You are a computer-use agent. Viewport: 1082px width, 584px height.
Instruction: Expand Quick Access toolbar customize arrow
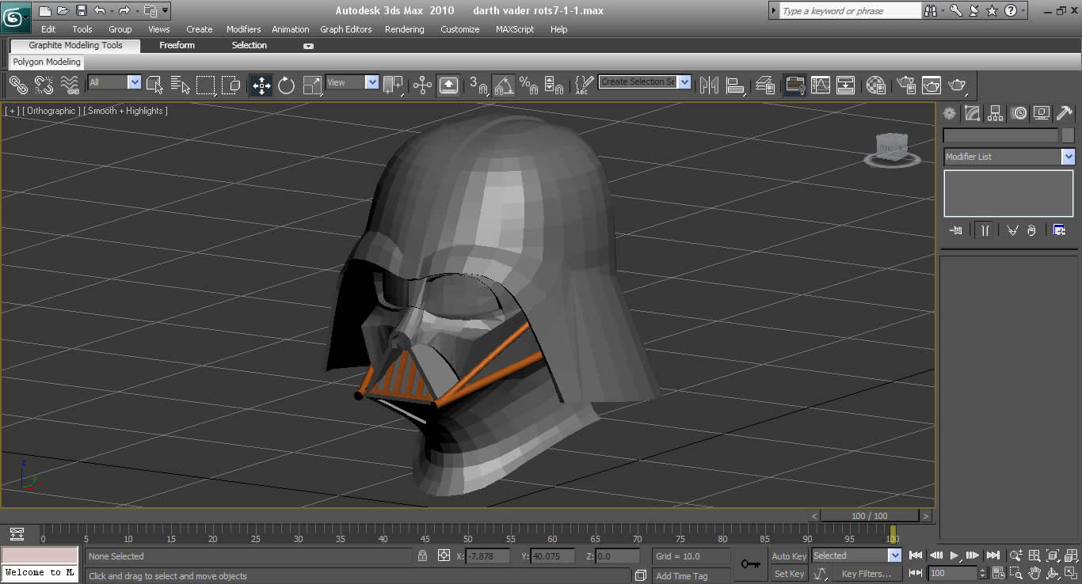[x=165, y=11]
